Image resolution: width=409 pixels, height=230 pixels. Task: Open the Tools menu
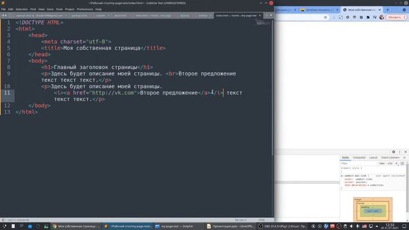(x=59, y=9)
